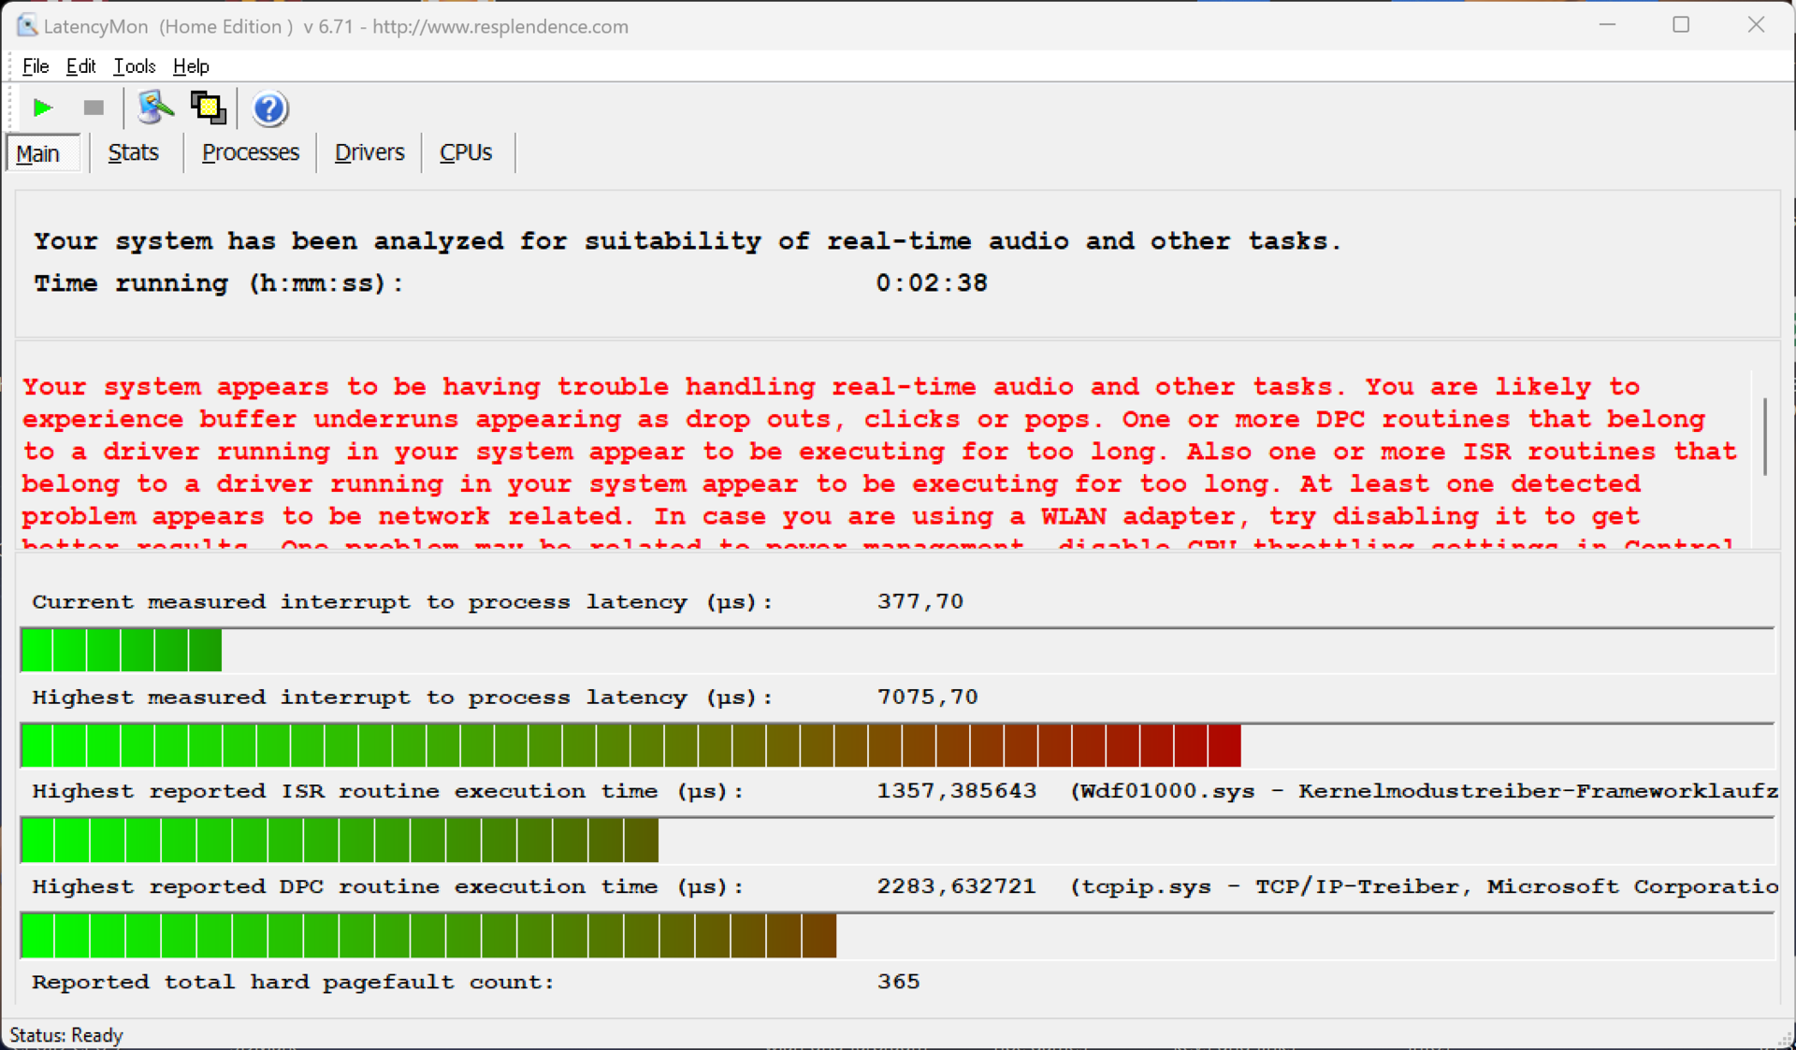Open the Tools menu
Viewport: 1796px width, 1050px height.
[x=134, y=66]
